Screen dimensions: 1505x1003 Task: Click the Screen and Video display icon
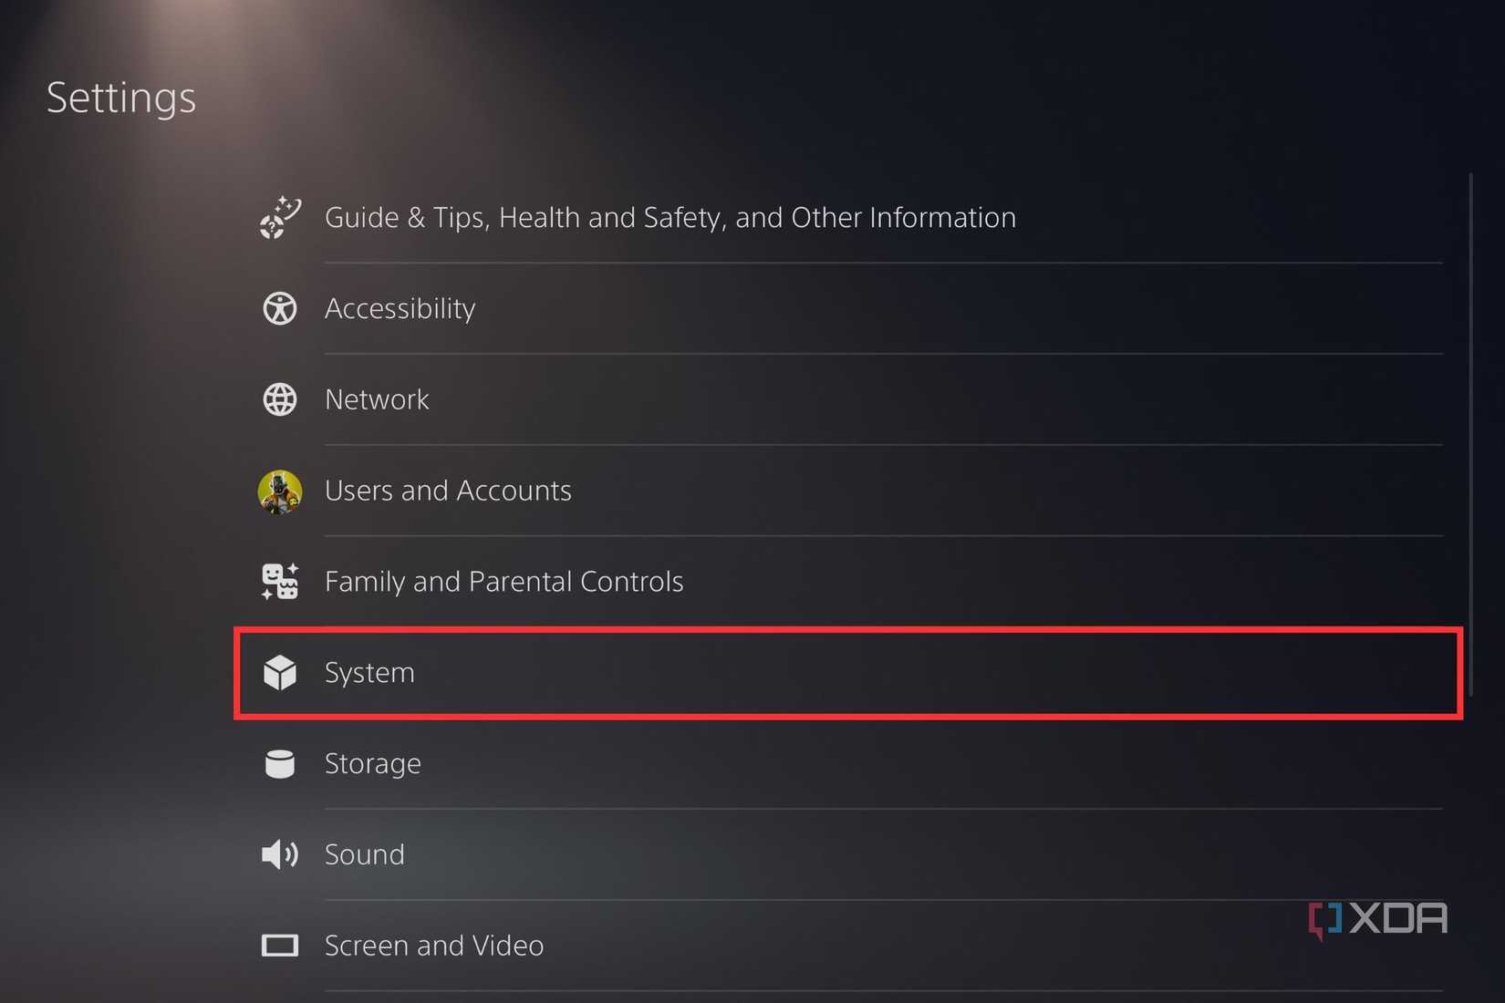pos(279,946)
